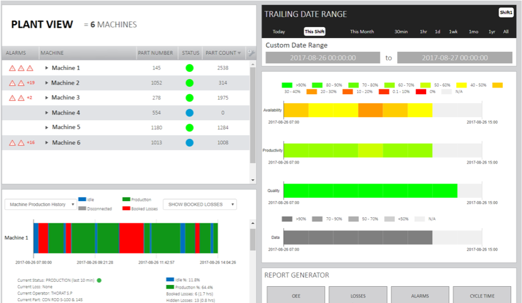Choose the 30min trailing range

tap(401, 31)
